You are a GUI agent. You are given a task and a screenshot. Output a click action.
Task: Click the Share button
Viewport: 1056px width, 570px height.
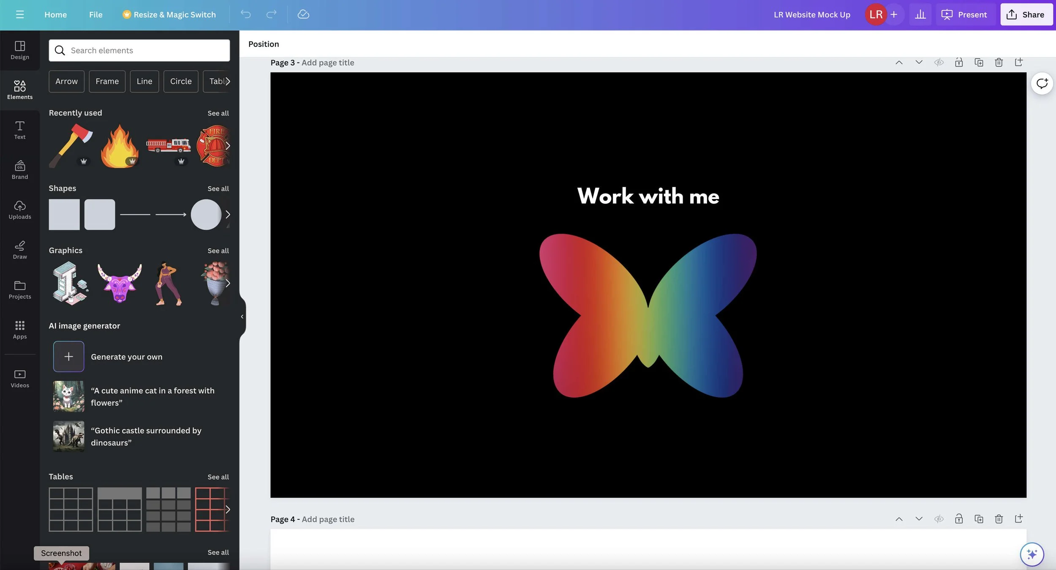pyautogui.click(x=1026, y=14)
